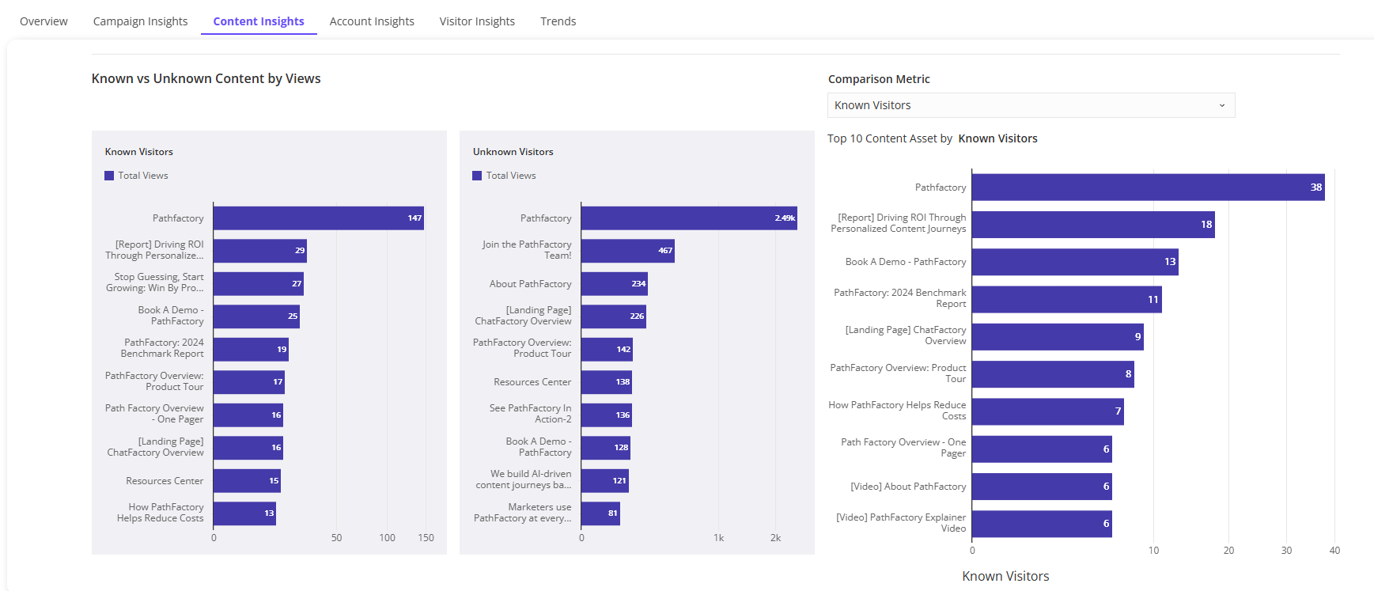Select the Resources Center bar showing 138 views
1374x591 pixels.
[x=607, y=382]
